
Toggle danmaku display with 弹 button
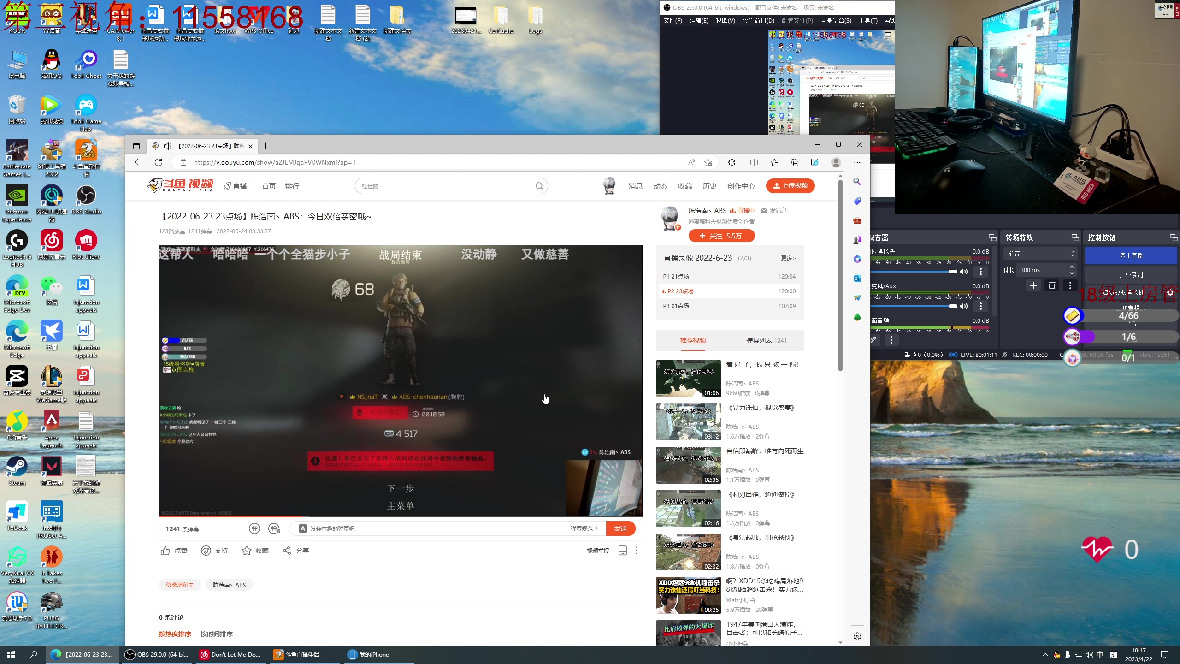(x=254, y=528)
